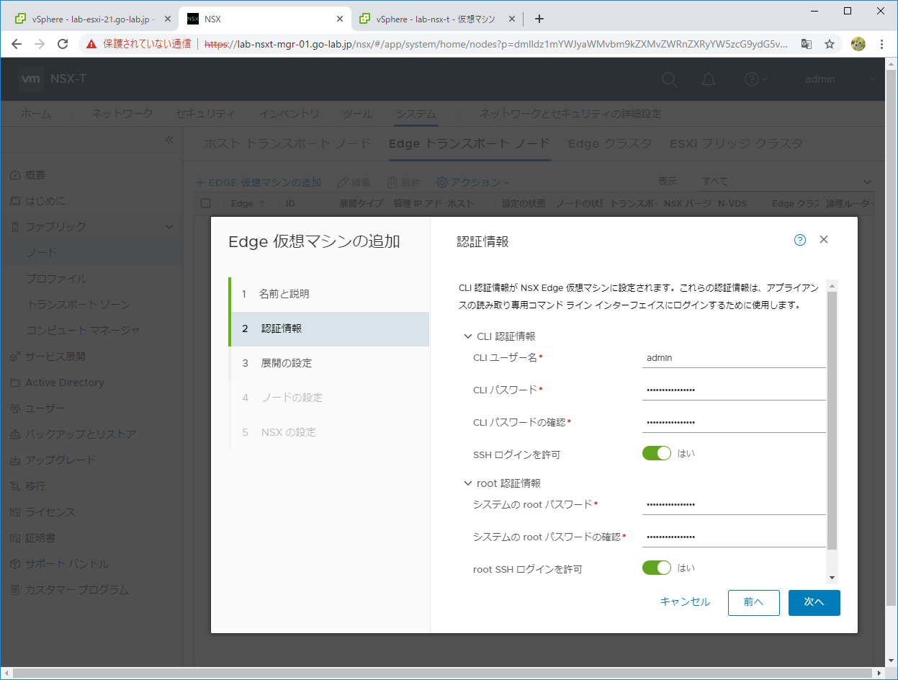Open バックアップとリストア in the sidebar

pos(81,434)
